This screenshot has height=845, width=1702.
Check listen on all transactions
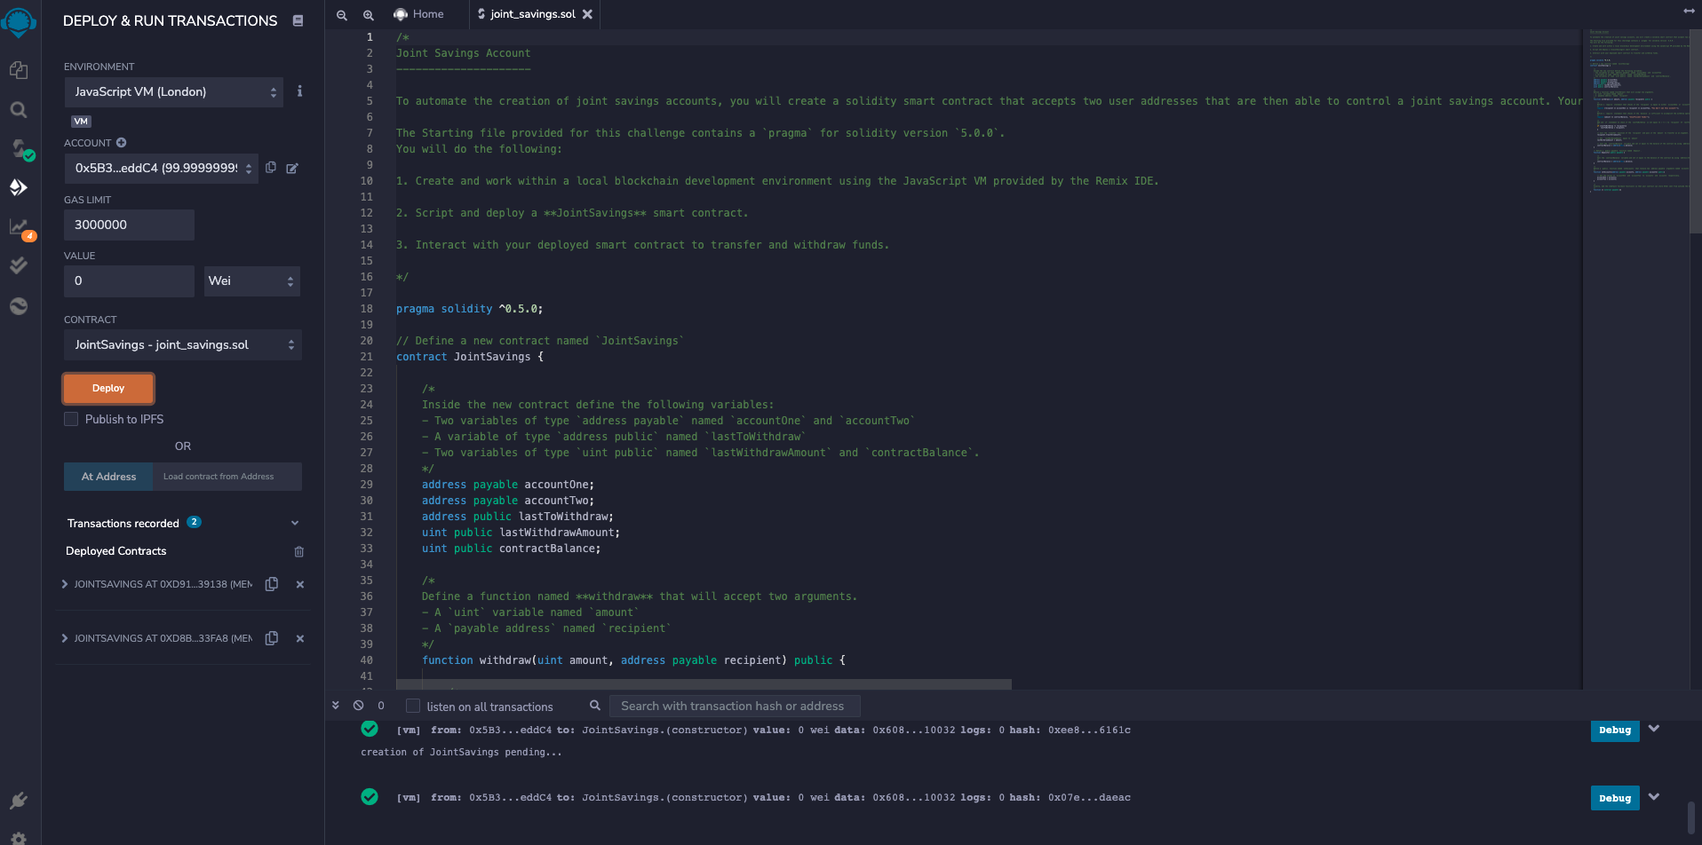413,706
